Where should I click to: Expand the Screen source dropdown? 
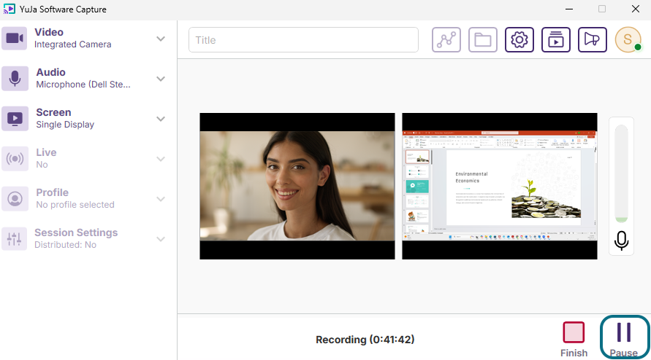point(161,119)
